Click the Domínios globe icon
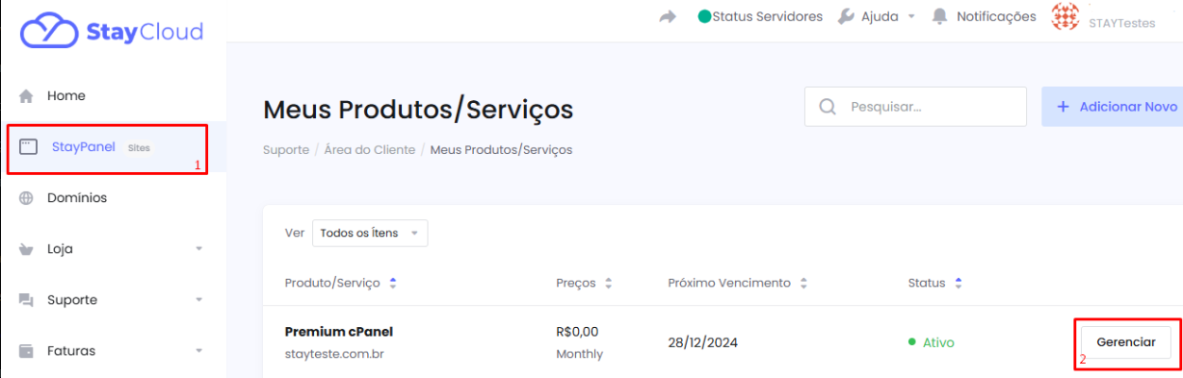The width and height of the screenshot is (1183, 378). (27, 198)
